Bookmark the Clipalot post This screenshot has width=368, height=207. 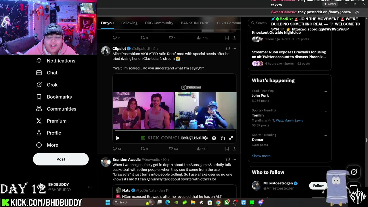pos(227,149)
